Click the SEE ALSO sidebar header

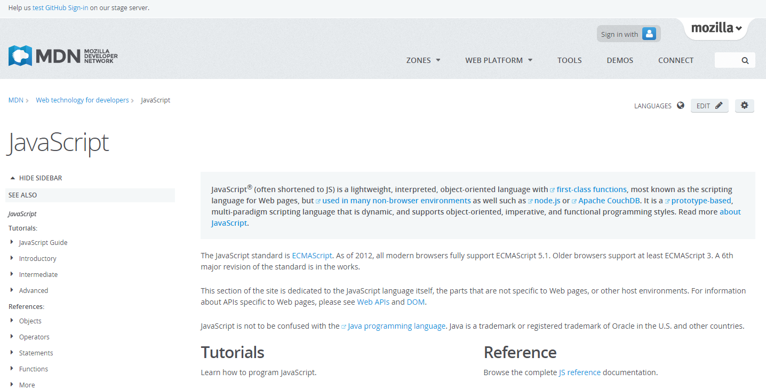coord(90,195)
